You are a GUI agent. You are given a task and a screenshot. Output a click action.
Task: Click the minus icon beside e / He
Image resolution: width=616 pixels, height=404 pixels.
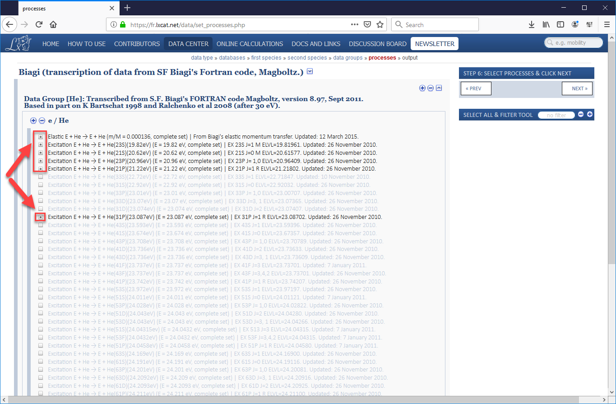tap(42, 121)
